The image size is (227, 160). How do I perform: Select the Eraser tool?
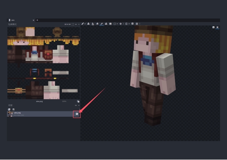[x=97, y=24]
